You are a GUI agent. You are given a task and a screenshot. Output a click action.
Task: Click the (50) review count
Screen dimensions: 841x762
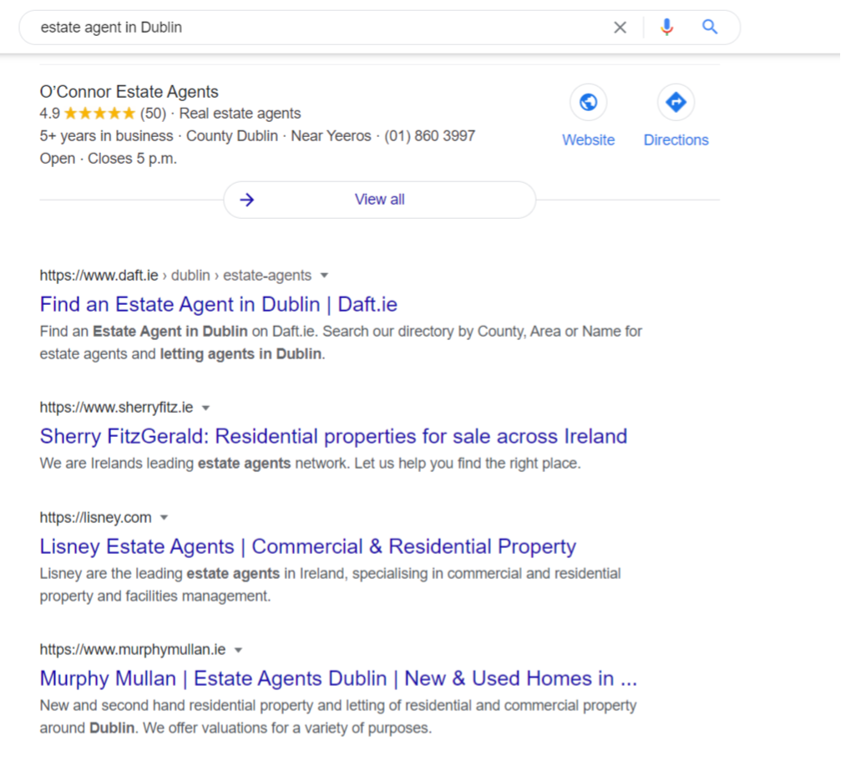(x=153, y=114)
